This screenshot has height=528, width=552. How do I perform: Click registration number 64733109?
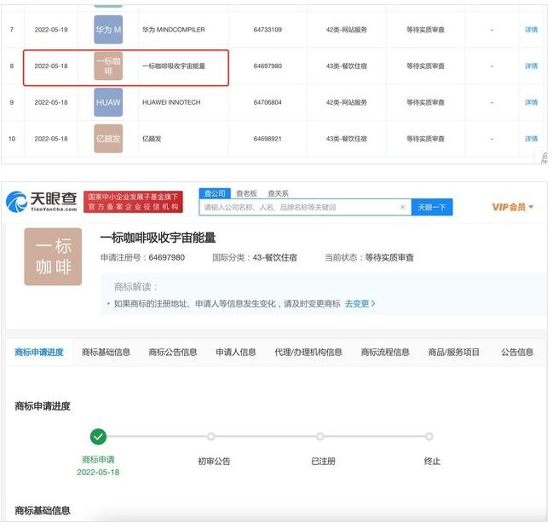click(267, 30)
